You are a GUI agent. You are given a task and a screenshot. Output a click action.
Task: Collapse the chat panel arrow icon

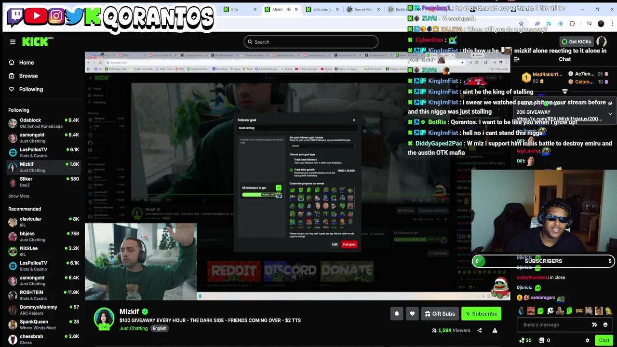click(516, 59)
